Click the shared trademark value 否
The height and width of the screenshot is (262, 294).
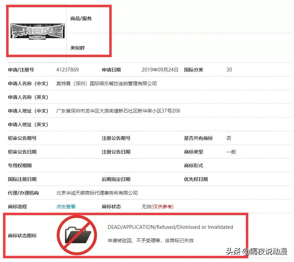[x=228, y=138]
